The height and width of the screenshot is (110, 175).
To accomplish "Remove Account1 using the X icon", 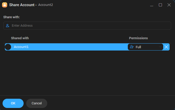I will [166, 47].
